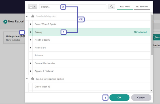The image size is (160, 104).
Task: Click the minus icon beside Categories
Action: coord(24,36)
